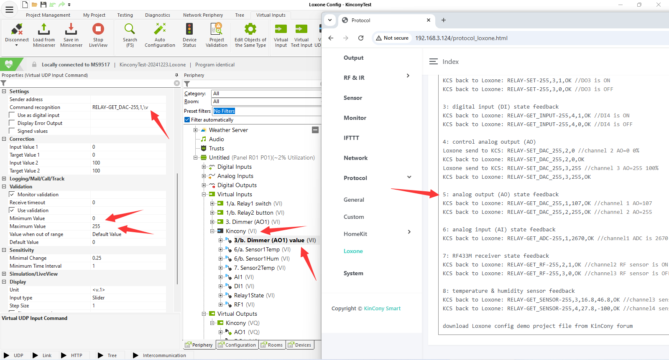This screenshot has width=669, height=360.
Task: Expand the RF & IR sidebar menu
Action: point(408,76)
